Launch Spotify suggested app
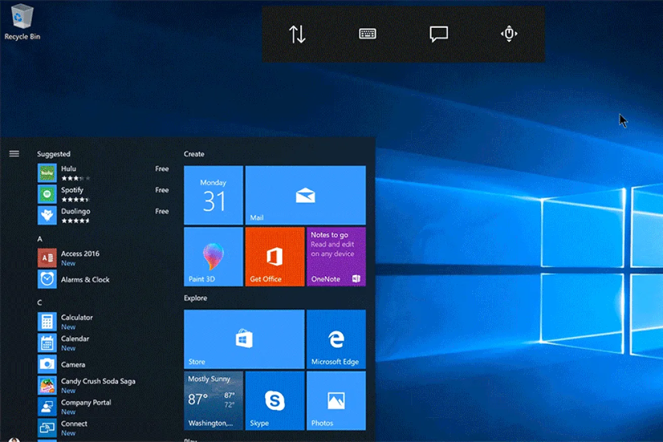 [x=72, y=194]
